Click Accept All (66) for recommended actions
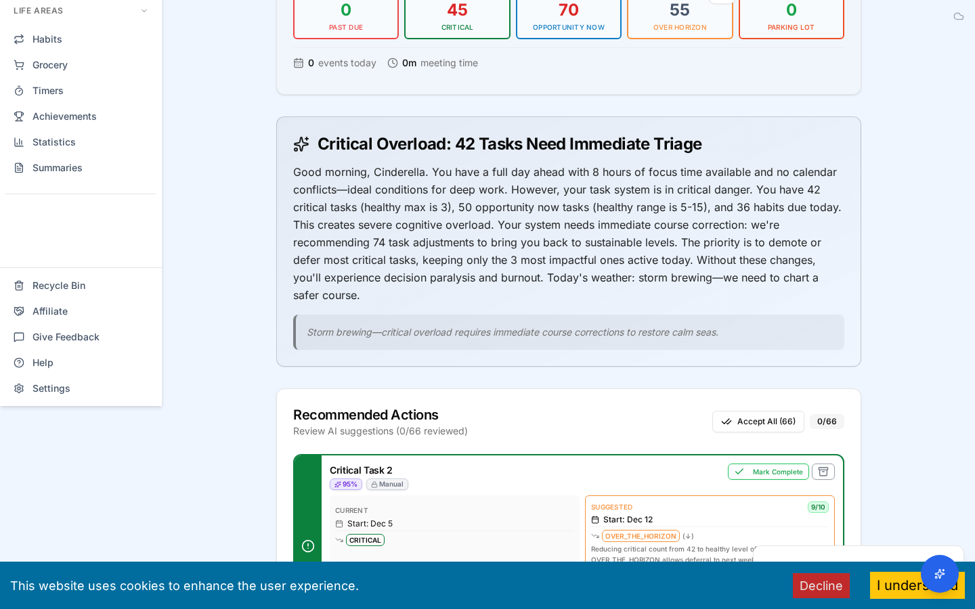Screen dimensions: 975x609 point(758,421)
